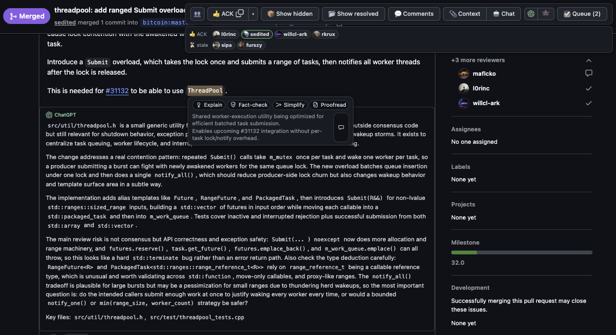Open the #31132 pull request link
Screen dimensions: 616x335
click(x=117, y=91)
